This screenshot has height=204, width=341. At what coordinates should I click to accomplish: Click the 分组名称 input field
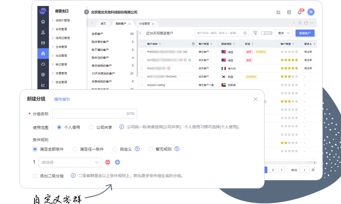click(94, 114)
